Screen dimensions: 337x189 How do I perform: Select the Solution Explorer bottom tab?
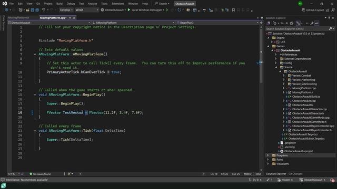(276, 174)
